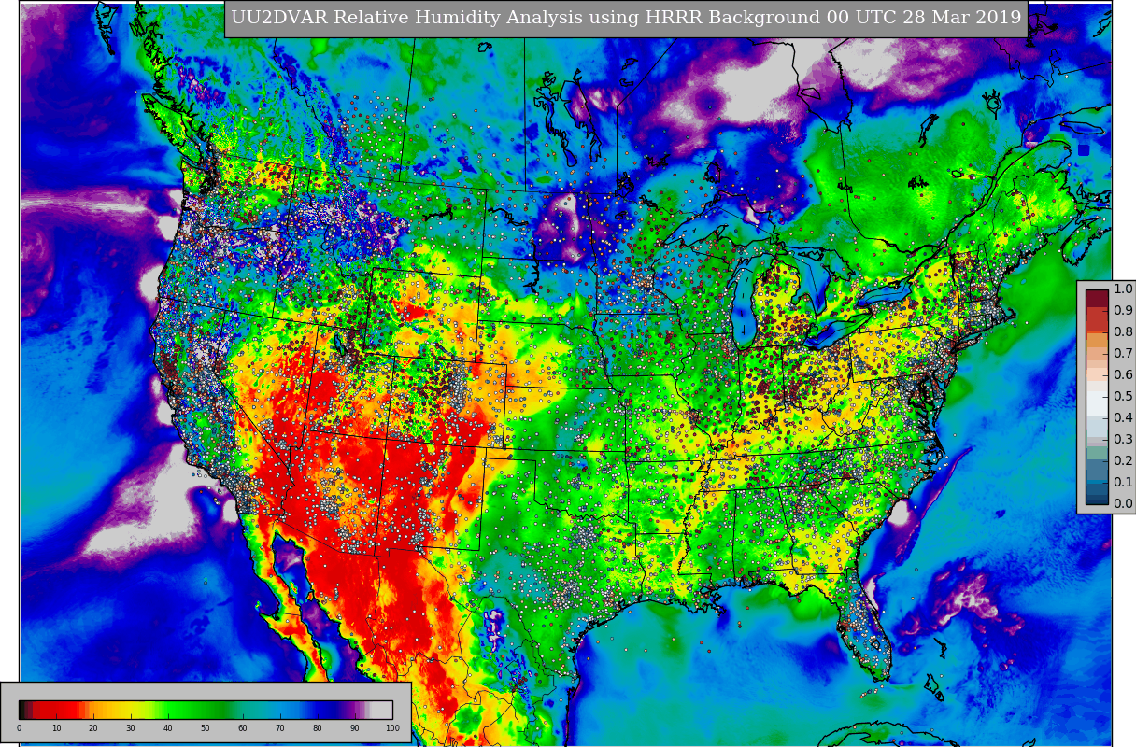Click the 10 tick on bottom humidity colorbar
The height and width of the screenshot is (747, 1136).
(56, 728)
